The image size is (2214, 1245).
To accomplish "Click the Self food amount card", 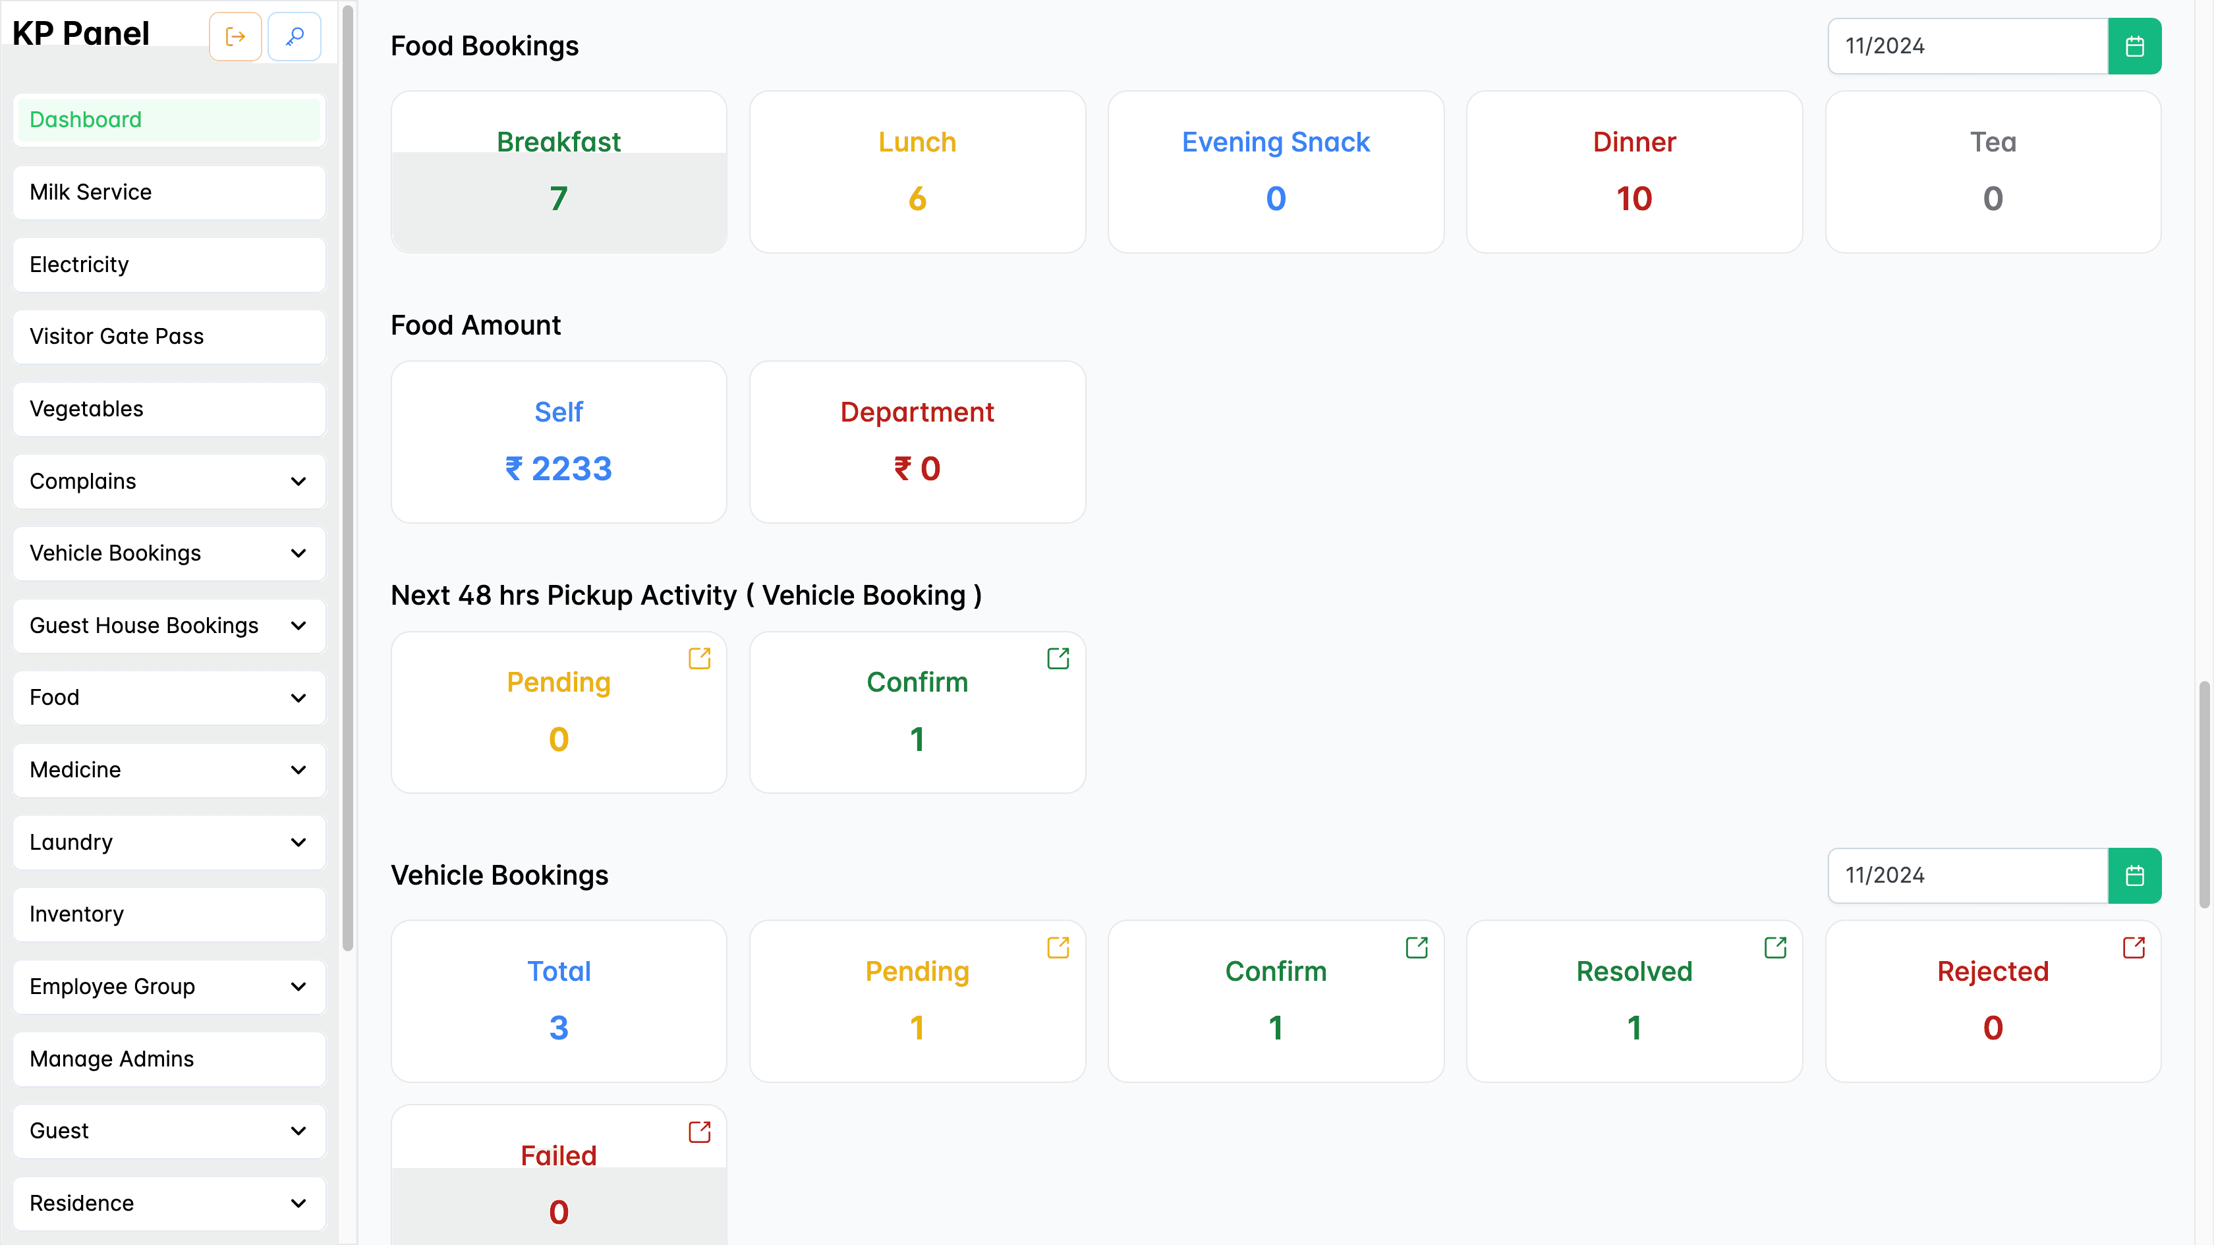I will click(x=559, y=441).
